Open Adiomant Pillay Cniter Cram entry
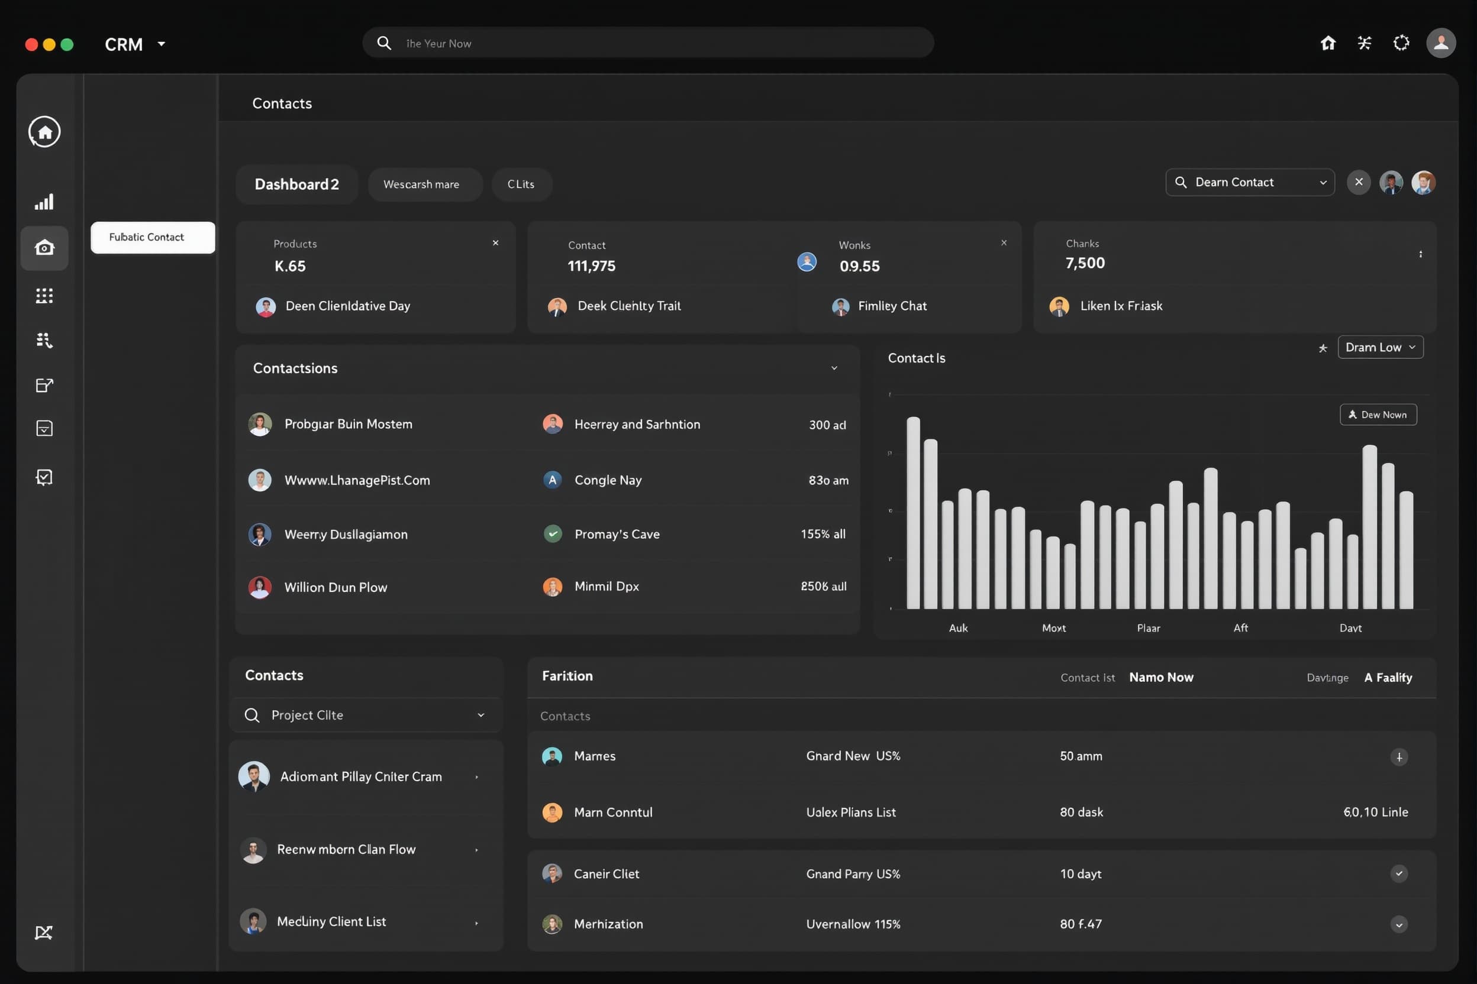This screenshot has height=984, width=1477. pos(366,777)
